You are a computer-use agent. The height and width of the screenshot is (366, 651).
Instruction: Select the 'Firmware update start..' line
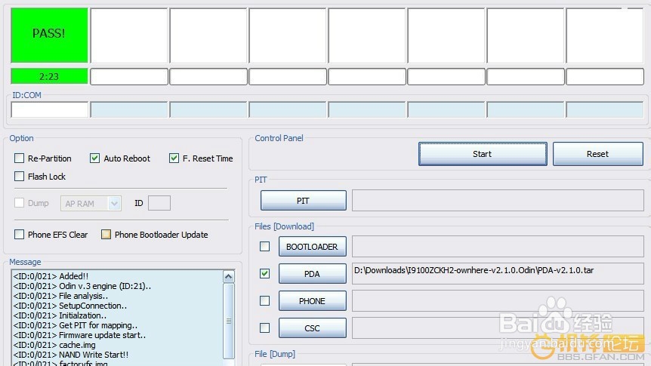(79, 335)
